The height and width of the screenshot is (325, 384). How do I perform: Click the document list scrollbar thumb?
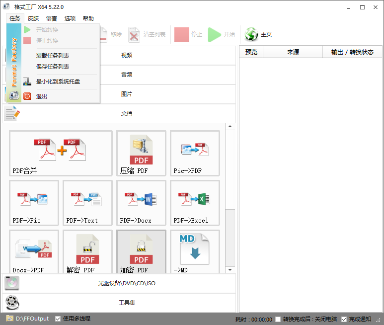click(x=230, y=238)
